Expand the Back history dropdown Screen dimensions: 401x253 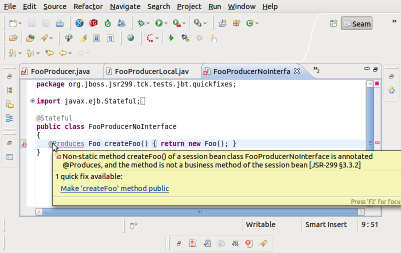70,53
